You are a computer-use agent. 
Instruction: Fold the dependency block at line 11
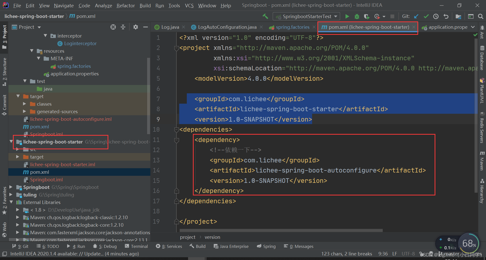pyautogui.click(x=177, y=140)
